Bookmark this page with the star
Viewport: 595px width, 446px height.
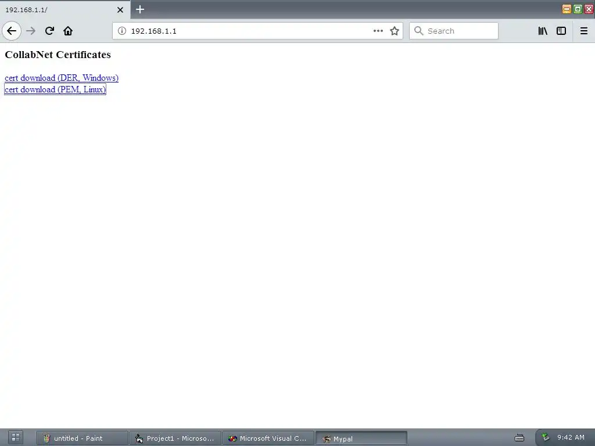(395, 31)
